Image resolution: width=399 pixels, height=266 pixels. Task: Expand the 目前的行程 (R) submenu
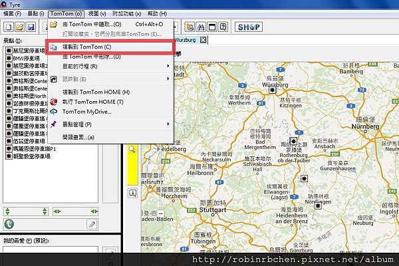(110, 66)
